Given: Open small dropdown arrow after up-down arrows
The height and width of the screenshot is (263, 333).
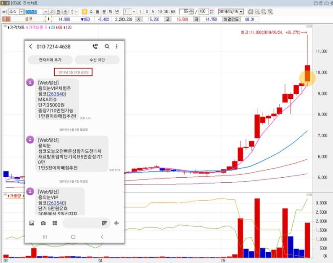Looking at the screenshot, I should pyautogui.click(x=77, y=12).
